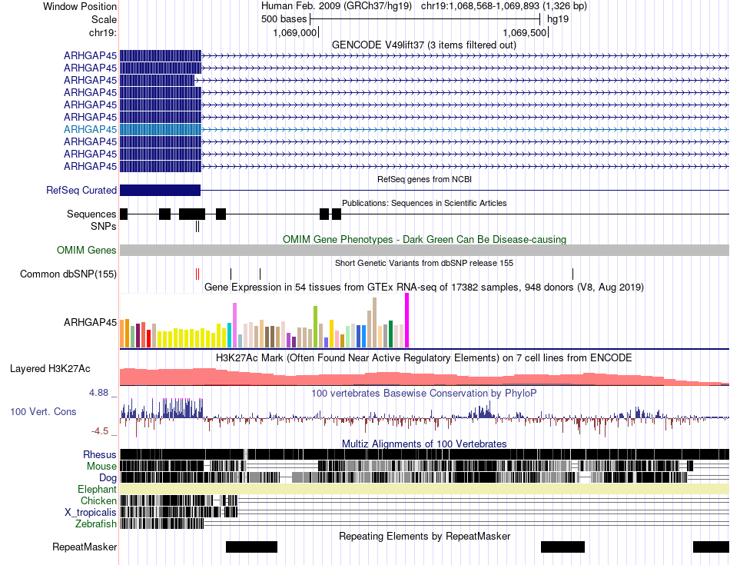The image size is (730, 565).
Task: Open the GENCODE V49lift37 track title
Action: [x=423, y=45]
